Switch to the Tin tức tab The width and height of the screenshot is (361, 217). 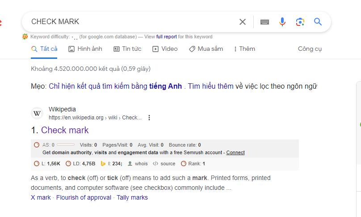click(127, 49)
